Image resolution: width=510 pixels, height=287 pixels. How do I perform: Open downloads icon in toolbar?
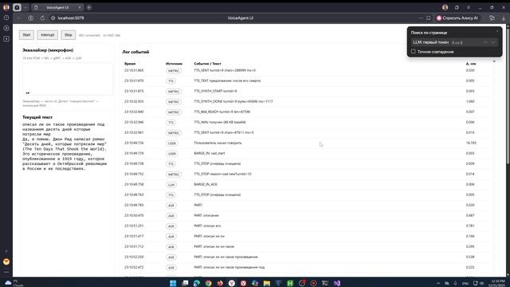(x=503, y=18)
